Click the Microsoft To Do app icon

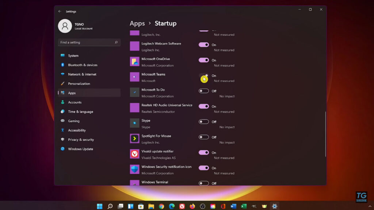(x=134, y=92)
